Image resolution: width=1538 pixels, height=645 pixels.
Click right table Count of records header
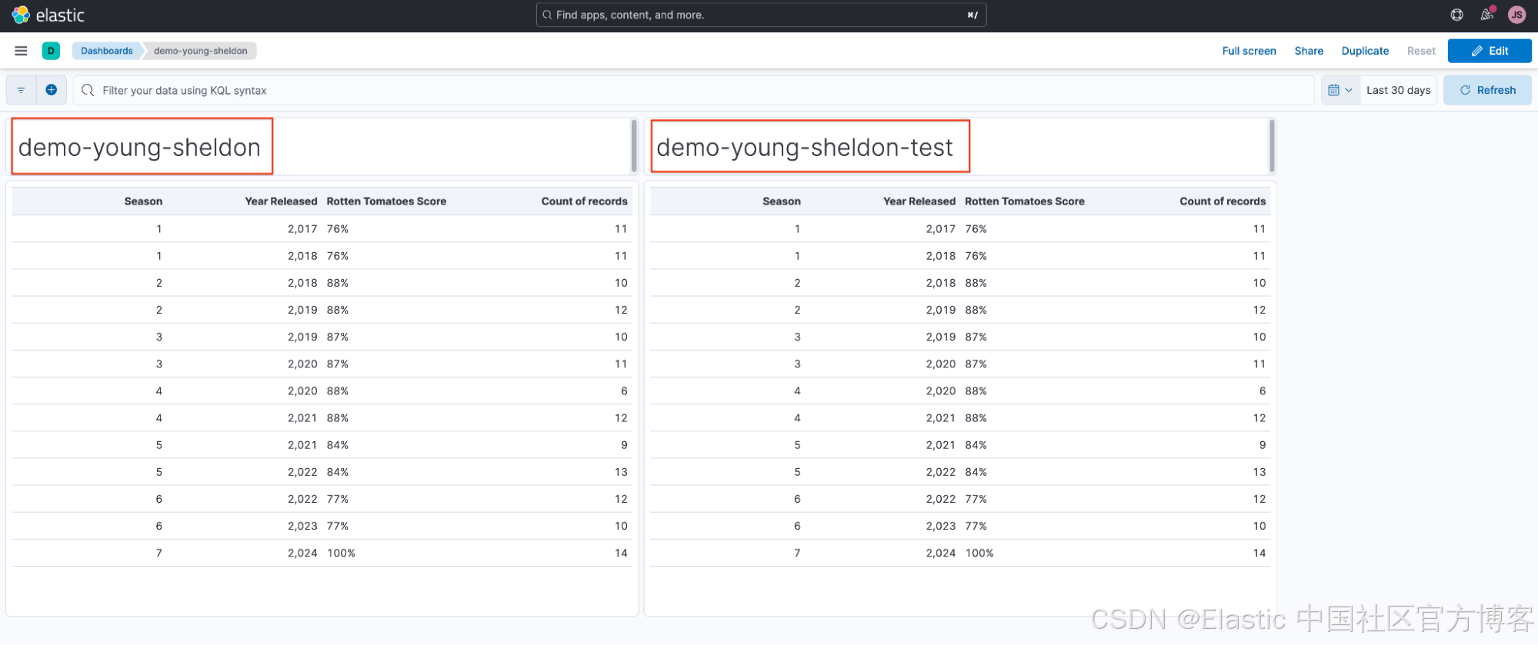click(x=1223, y=201)
